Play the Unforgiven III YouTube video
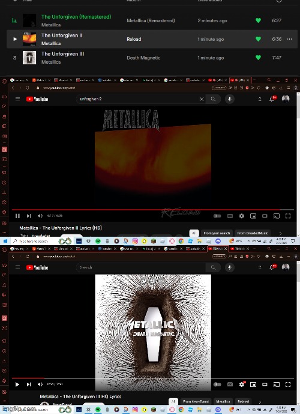This screenshot has width=300, height=414. click(17, 385)
